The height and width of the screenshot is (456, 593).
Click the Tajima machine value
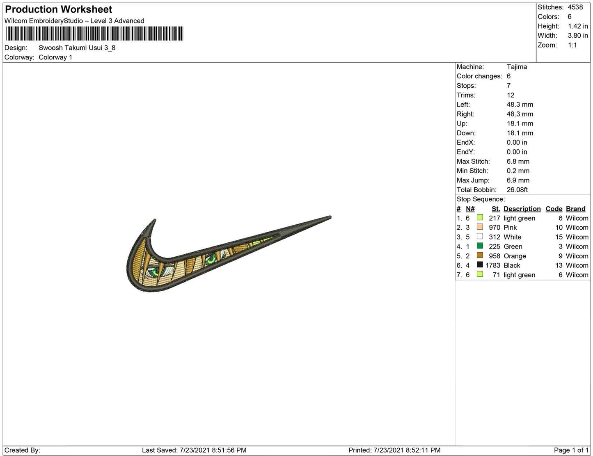pos(517,67)
